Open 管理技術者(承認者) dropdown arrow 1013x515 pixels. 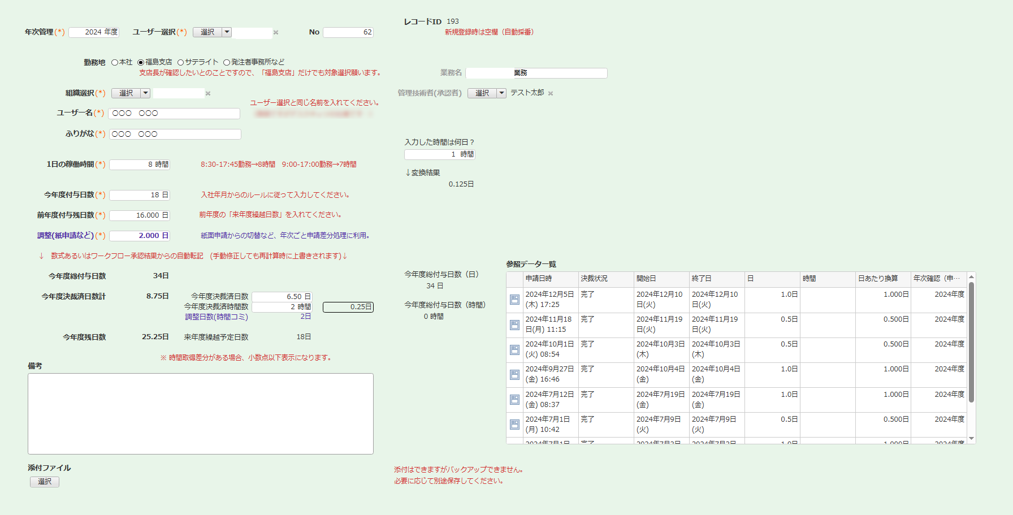coord(501,93)
